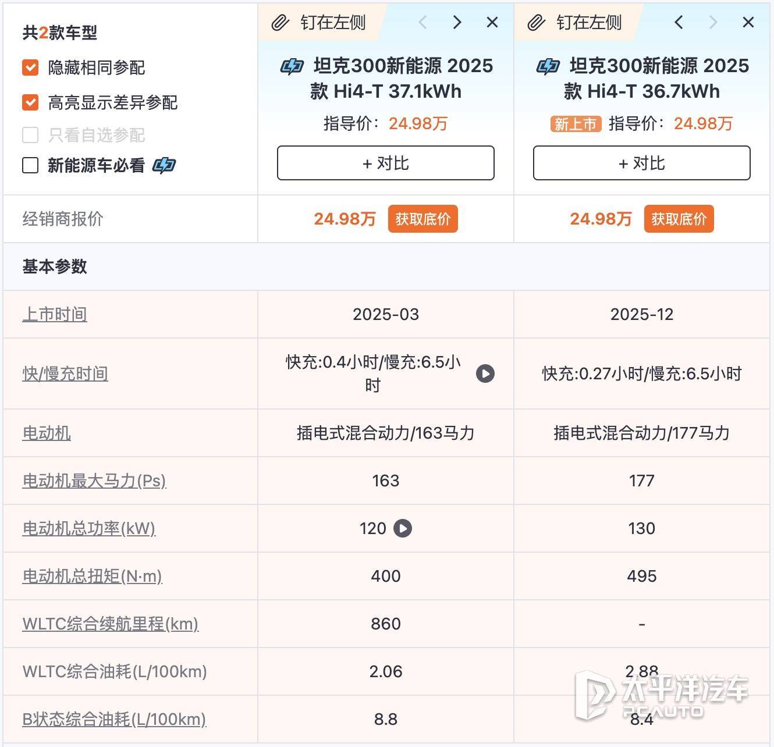
Task: Get lowest price for 37.1kWh model
Action: tap(422, 219)
